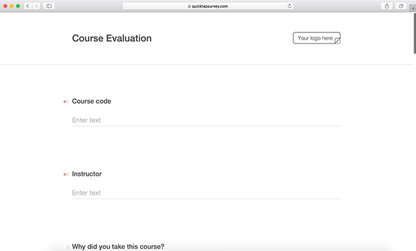This screenshot has width=416, height=251.
Task: Click the green full-screen window button
Action: pyautogui.click(x=18, y=6)
